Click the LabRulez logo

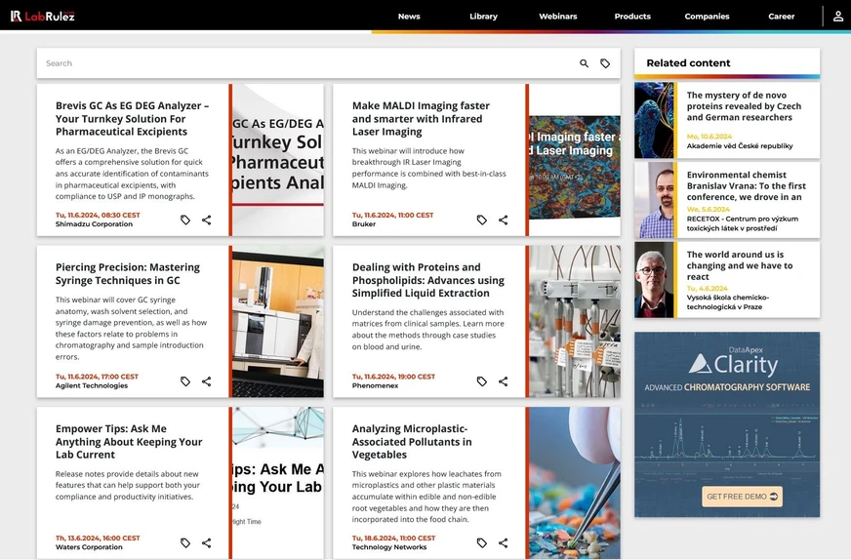(x=42, y=17)
